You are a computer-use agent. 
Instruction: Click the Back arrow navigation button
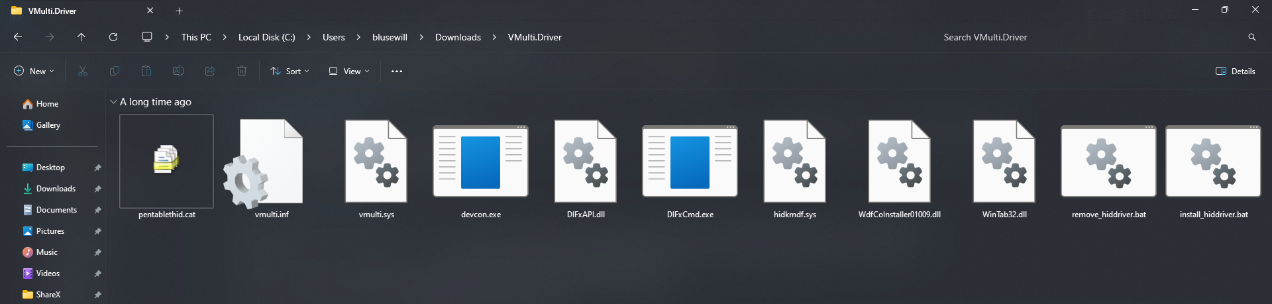pos(18,37)
